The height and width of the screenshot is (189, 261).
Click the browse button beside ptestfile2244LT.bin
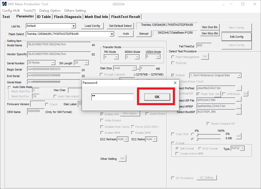[x=239, y=88]
